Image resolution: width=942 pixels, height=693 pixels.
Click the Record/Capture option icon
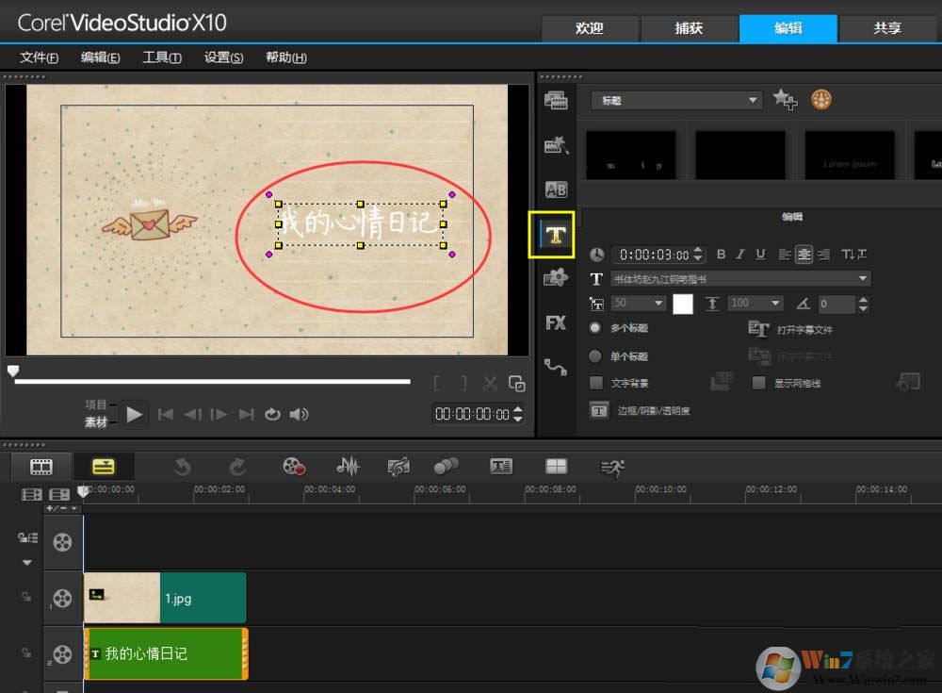294,466
